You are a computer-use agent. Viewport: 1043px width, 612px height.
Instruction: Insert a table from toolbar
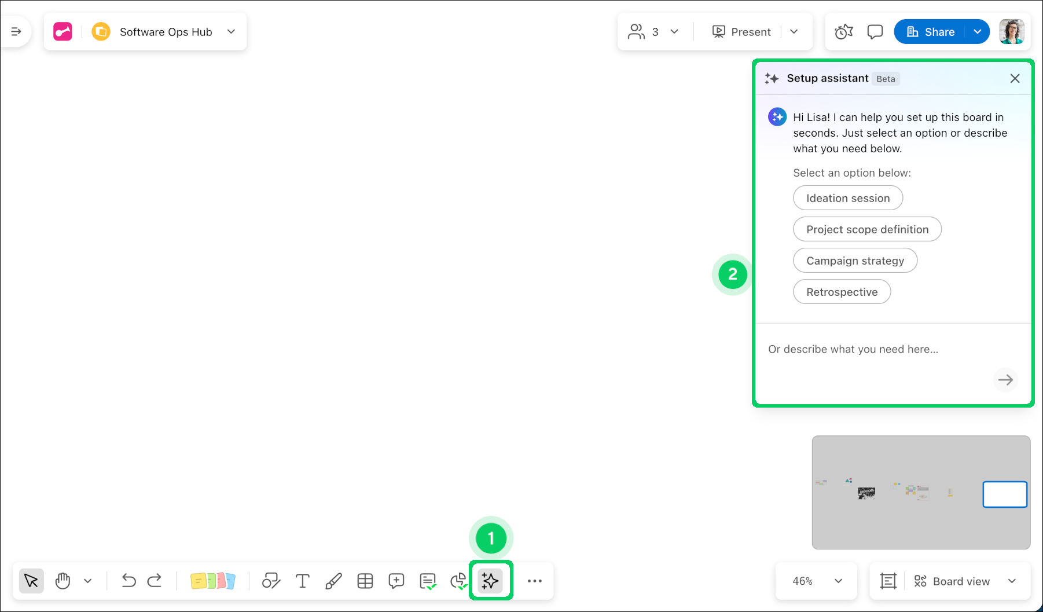[x=365, y=581]
